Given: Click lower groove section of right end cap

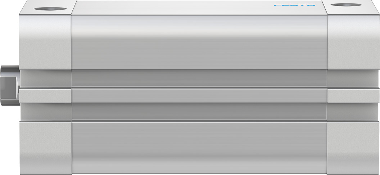Looking at the screenshot, I should pyautogui.click(x=353, y=112).
